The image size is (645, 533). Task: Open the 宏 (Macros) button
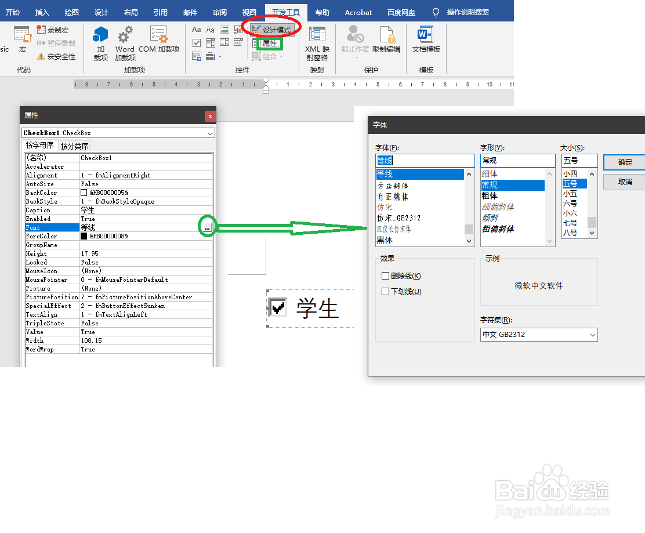click(x=22, y=39)
